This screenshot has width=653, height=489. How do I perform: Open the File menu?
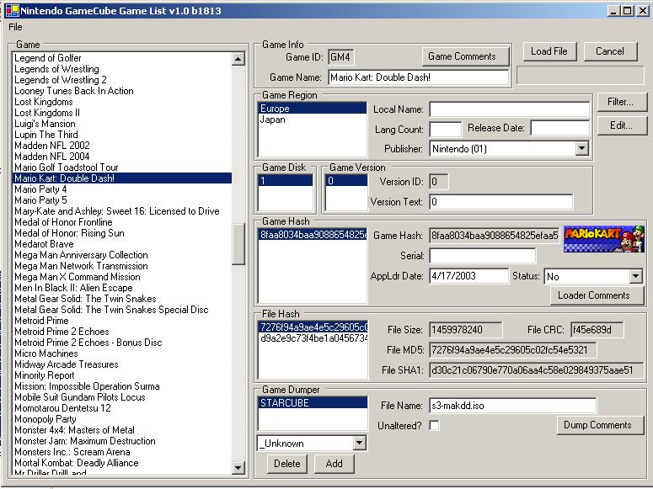click(15, 27)
